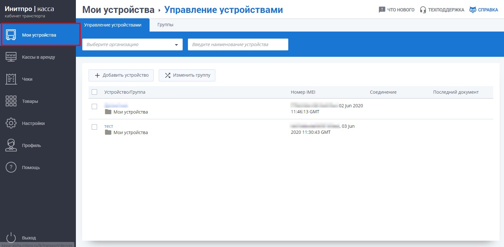
Task: Click the Выход menu label
Action: 29,238
